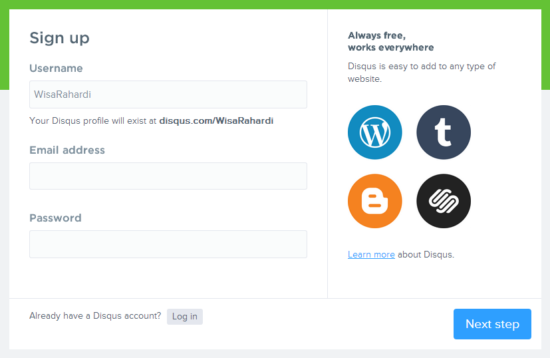Click into the Email address field
The image size is (550, 358).
click(x=168, y=176)
